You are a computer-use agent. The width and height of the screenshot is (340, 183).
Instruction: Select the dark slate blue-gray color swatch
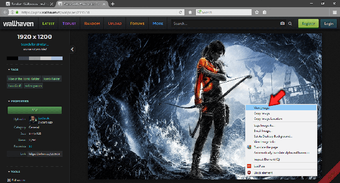24,58
